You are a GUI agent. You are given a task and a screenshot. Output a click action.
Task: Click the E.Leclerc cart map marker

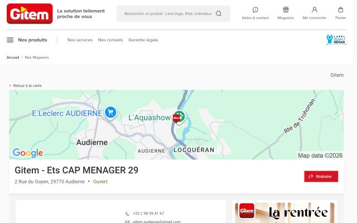pyautogui.click(x=110, y=113)
